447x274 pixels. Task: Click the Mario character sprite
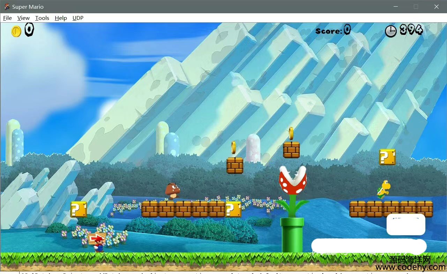(99, 244)
